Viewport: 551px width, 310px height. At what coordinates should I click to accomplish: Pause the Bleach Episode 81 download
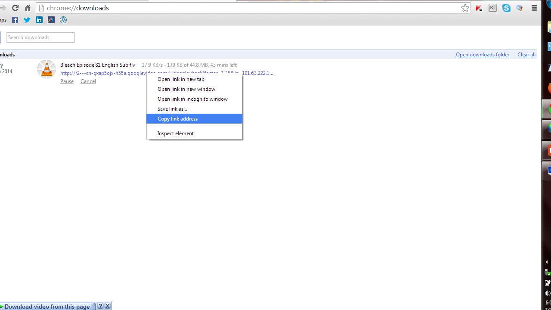67,81
